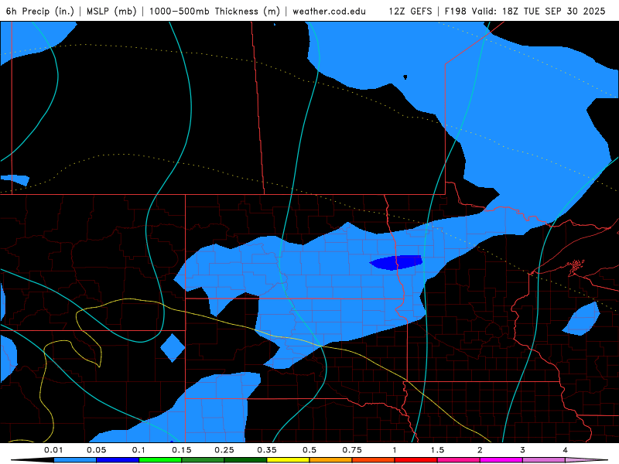The width and height of the screenshot is (619, 464).
Task: Click the "1000-500mb Thickness (m)" label
Action: [214, 11]
